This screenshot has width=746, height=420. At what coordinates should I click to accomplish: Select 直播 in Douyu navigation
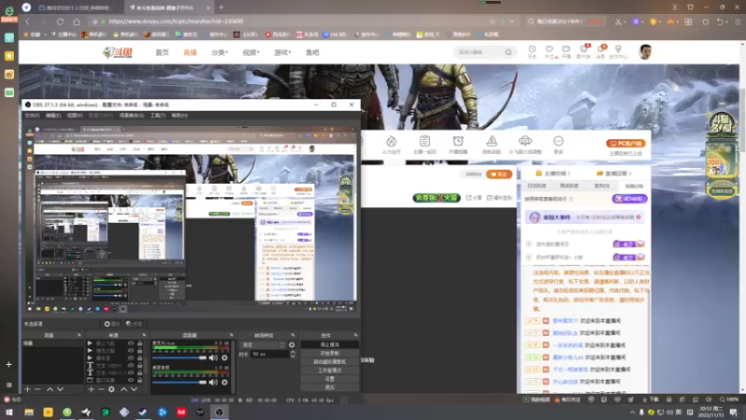[x=190, y=52]
